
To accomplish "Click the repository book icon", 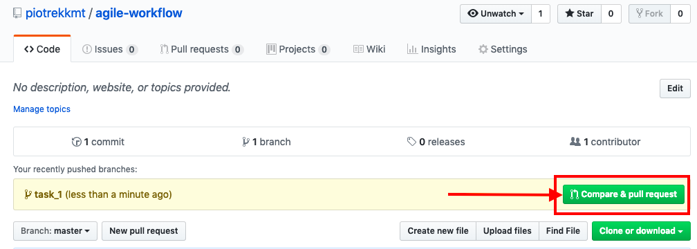I will coord(17,13).
